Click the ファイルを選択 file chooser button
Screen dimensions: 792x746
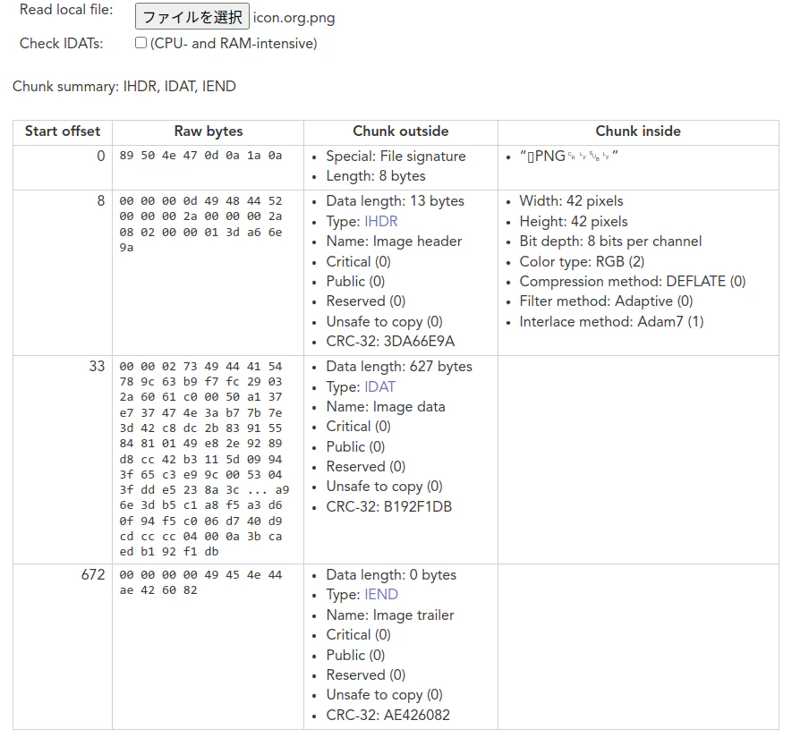tap(192, 17)
